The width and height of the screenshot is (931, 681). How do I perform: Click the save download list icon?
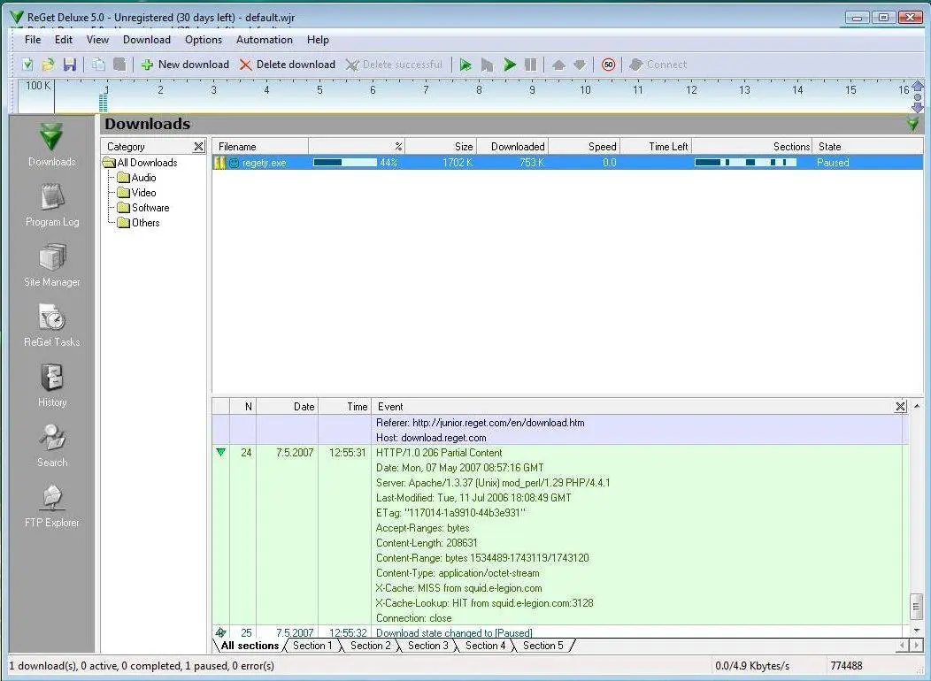coord(69,65)
